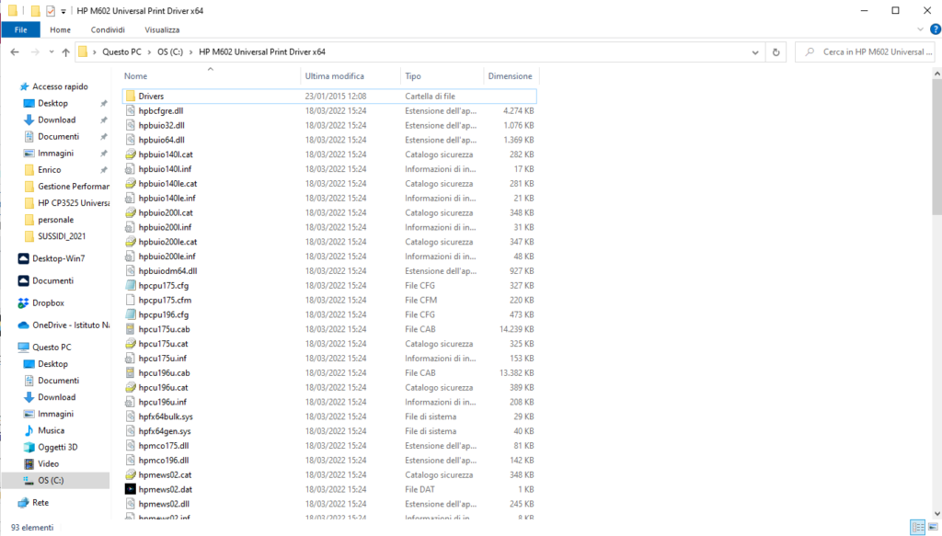Go back with the back arrow

click(15, 52)
